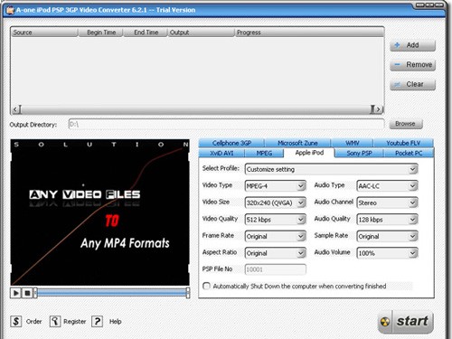The height and width of the screenshot is (339, 452).
Task: Click the Remove button
Action: point(412,65)
